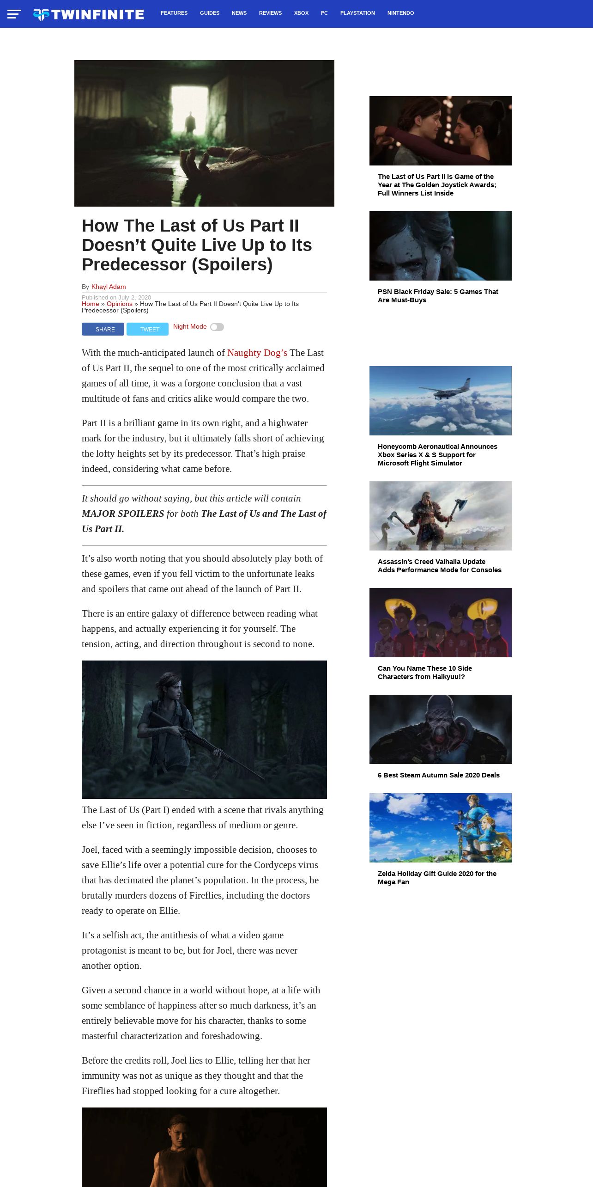Open the article's hero image
The image size is (593, 1187).
click(x=204, y=133)
